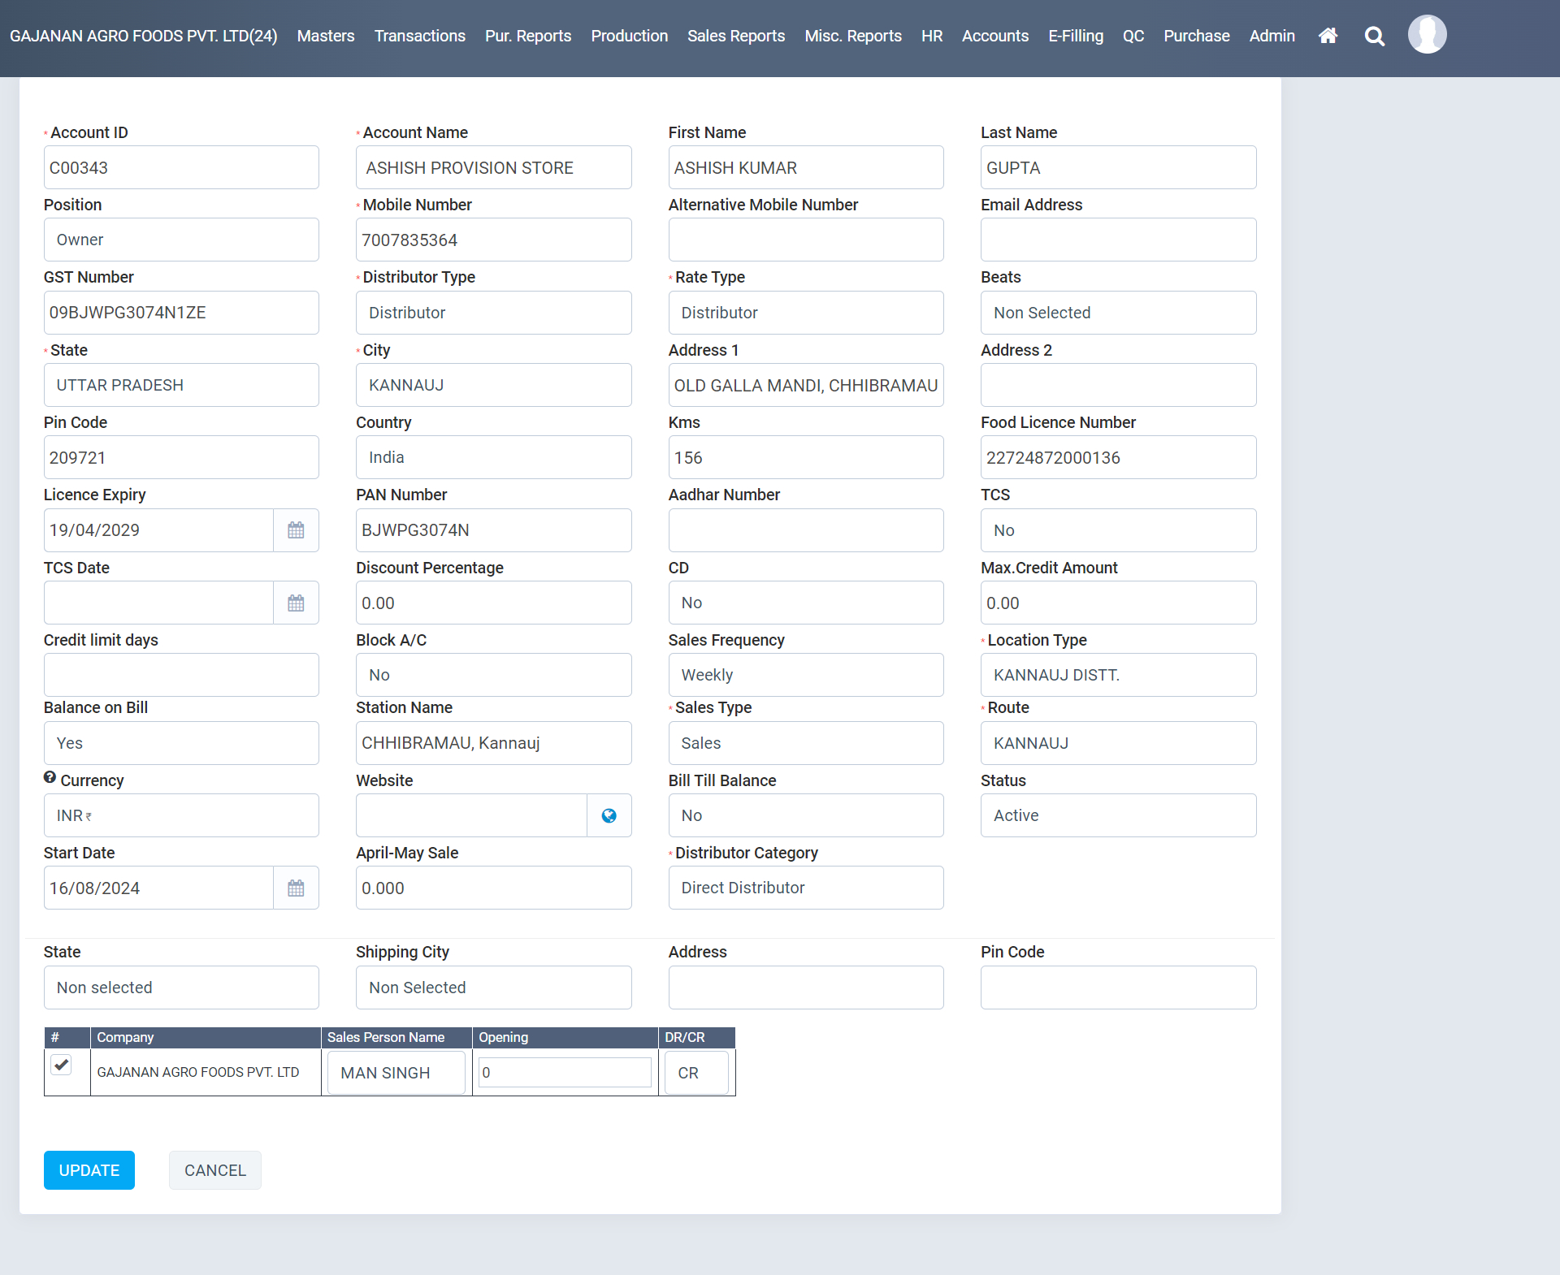Open the search magnifier icon
This screenshot has width=1560, height=1275.
[1375, 36]
